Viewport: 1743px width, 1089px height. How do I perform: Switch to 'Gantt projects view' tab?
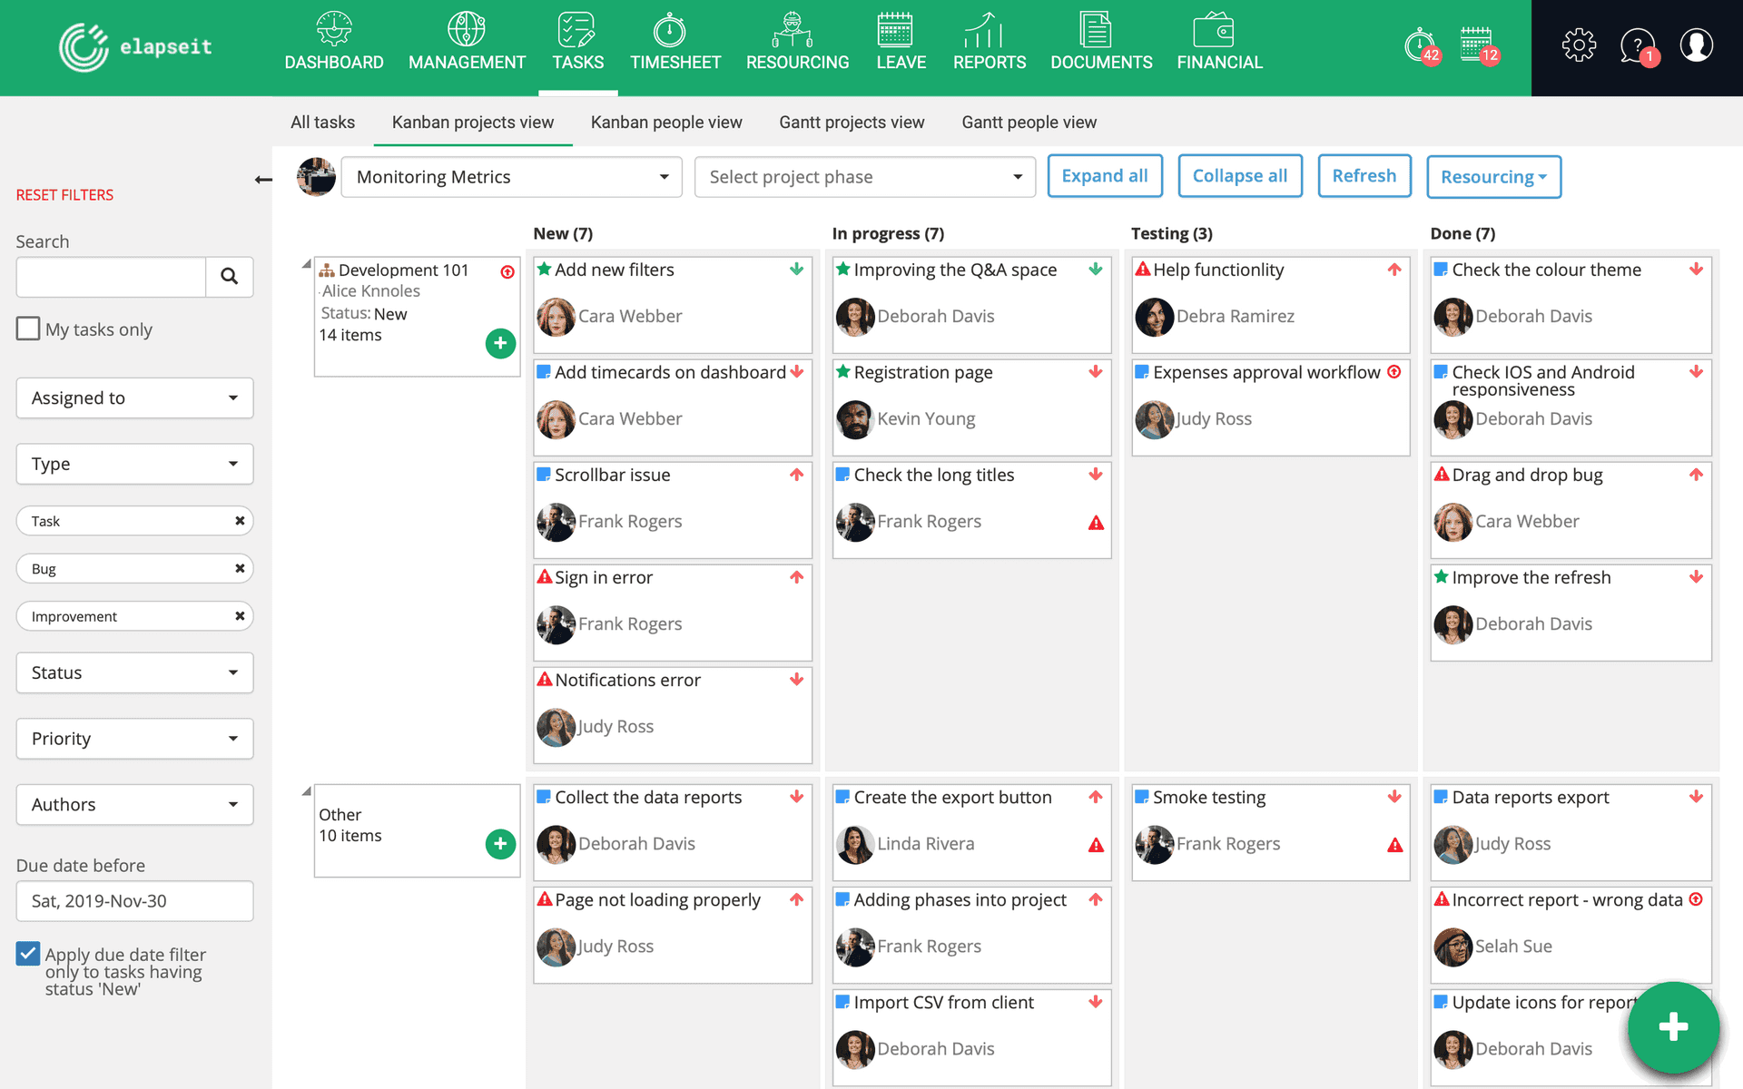pyautogui.click(x=851, y=122)
